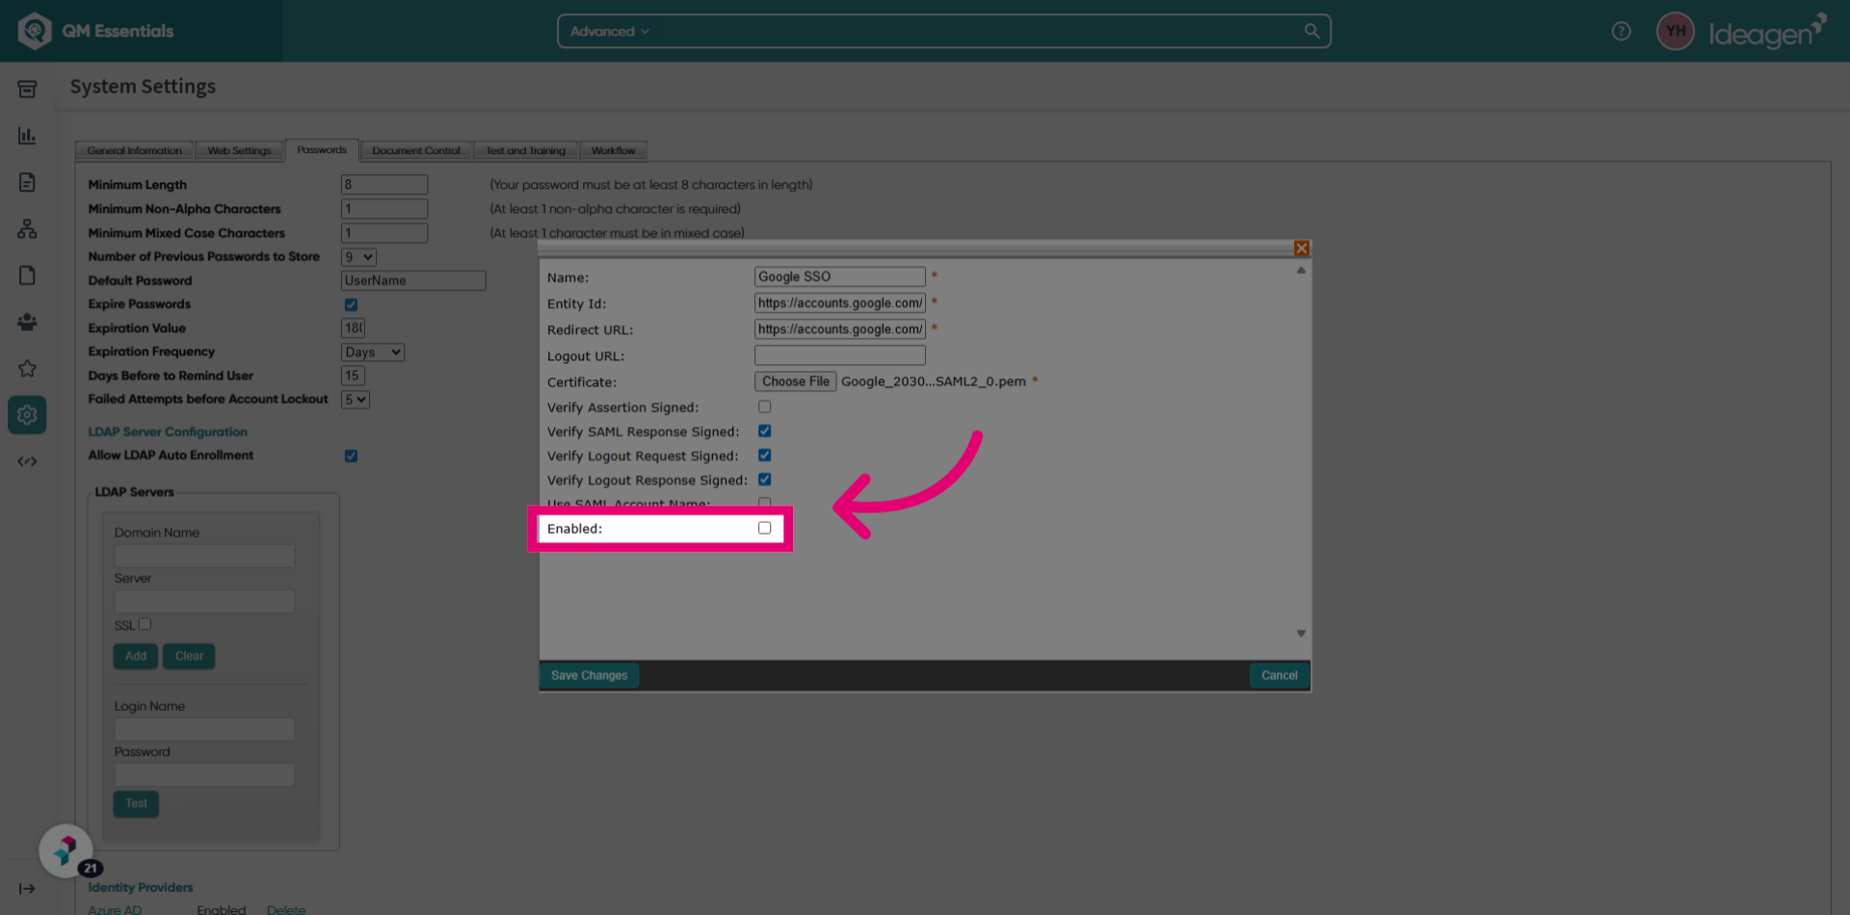Open the archive box sidebar icon

(27, 89)
